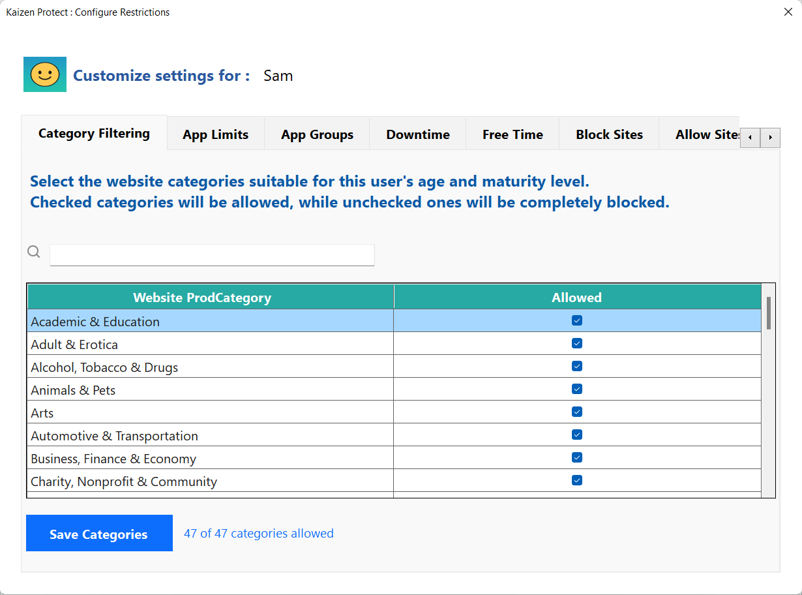Disable the Academic & Education checkbox

pyautogui.click(x=576, y=320)
